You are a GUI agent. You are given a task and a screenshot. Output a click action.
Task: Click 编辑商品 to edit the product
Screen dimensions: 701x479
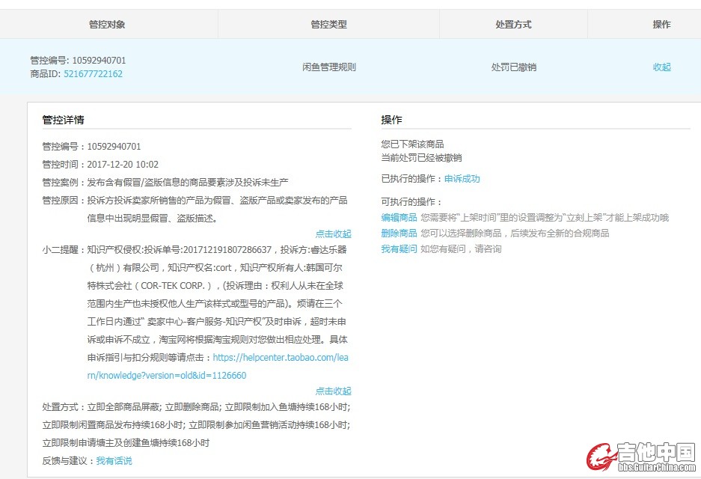click(x=399, y=217)
